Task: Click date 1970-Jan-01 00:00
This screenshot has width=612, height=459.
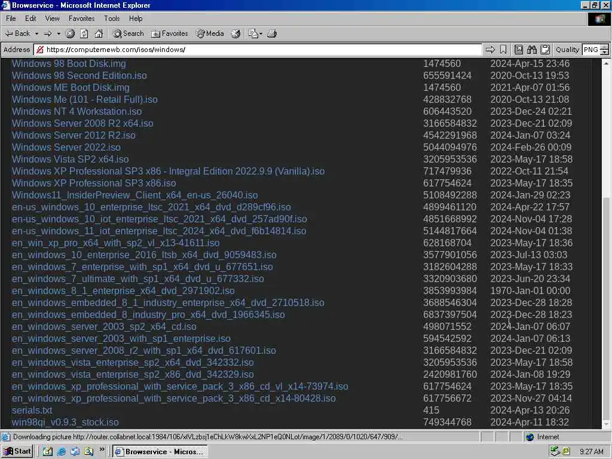Action: [x=530, y=291]
